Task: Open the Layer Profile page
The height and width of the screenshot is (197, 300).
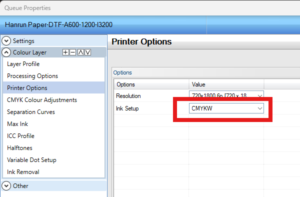Action: (54, 64)
